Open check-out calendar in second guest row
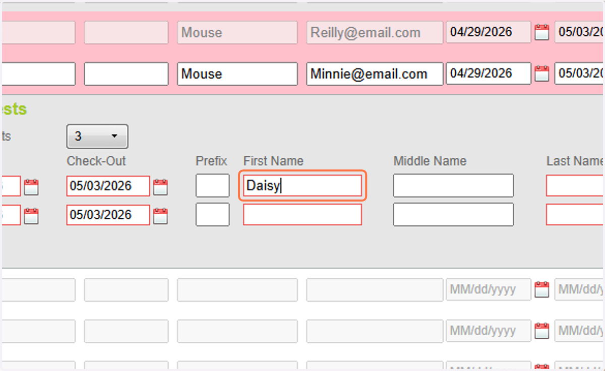Viewport: 605px width, 371px height. (x=160, y=216)
